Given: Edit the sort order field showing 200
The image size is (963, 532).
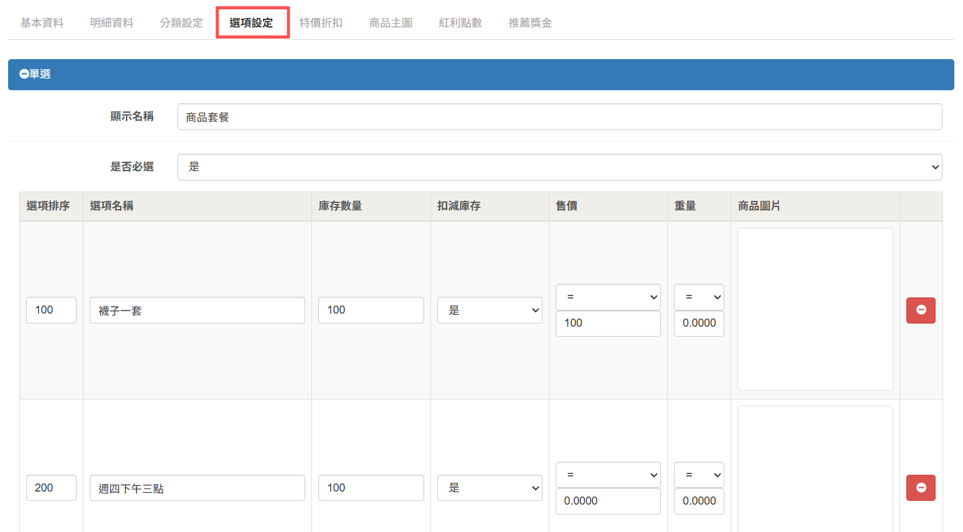Looking at the screenshot, I should coord(51,488).
